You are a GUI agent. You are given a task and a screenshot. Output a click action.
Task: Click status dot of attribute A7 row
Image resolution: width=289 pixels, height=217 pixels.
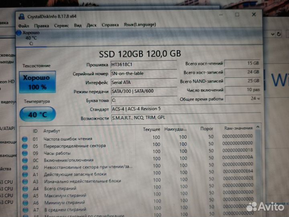click(x=26, y=210)
